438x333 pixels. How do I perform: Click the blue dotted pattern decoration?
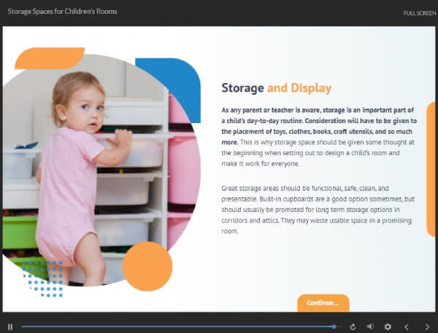[x=44, y=279]
